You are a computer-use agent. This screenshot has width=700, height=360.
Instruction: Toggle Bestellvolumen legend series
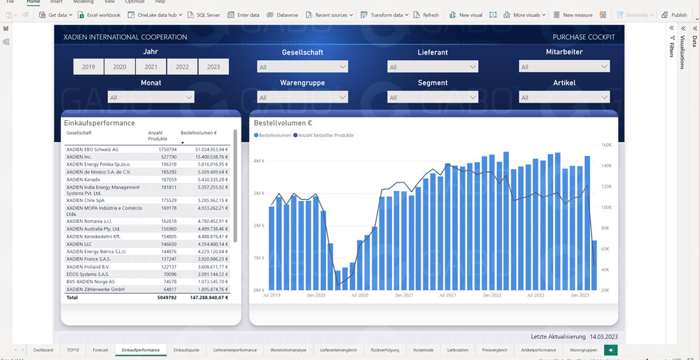pyautogui.click(x=272, y=135)
